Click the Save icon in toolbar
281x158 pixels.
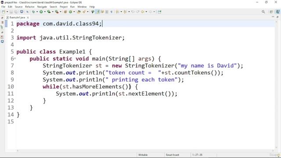(x=11, y=12)
